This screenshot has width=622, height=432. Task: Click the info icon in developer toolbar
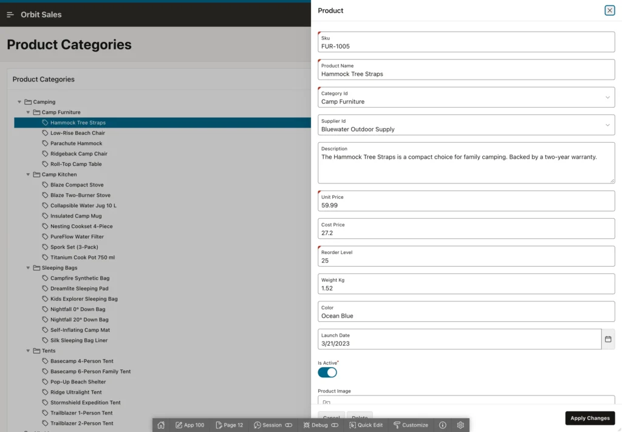pos(443,425)
